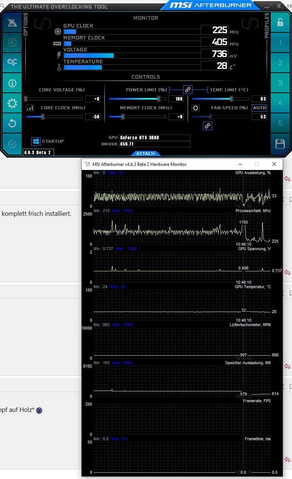Click the Memory Clock +0 value field

[176, 117]
